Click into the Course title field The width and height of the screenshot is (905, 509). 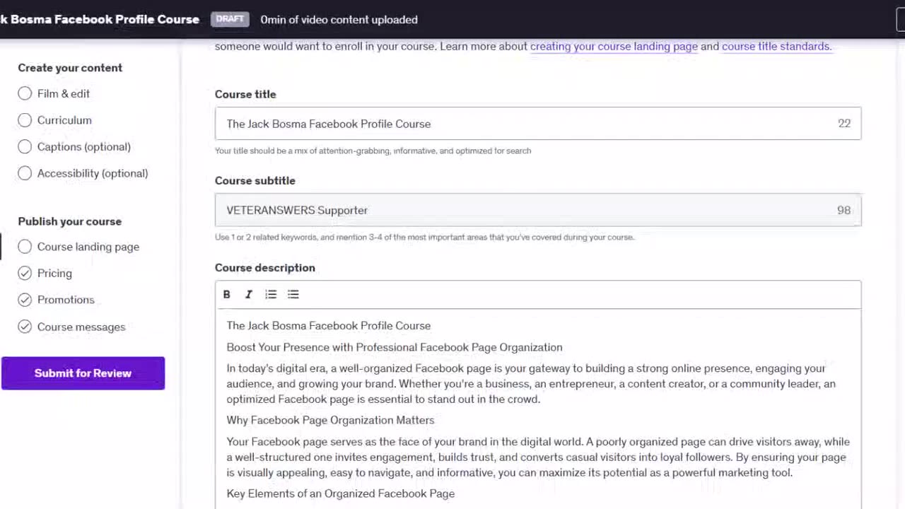(523, 124)
